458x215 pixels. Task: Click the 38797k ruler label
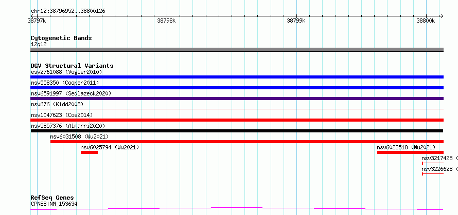[x=37, y=21]
